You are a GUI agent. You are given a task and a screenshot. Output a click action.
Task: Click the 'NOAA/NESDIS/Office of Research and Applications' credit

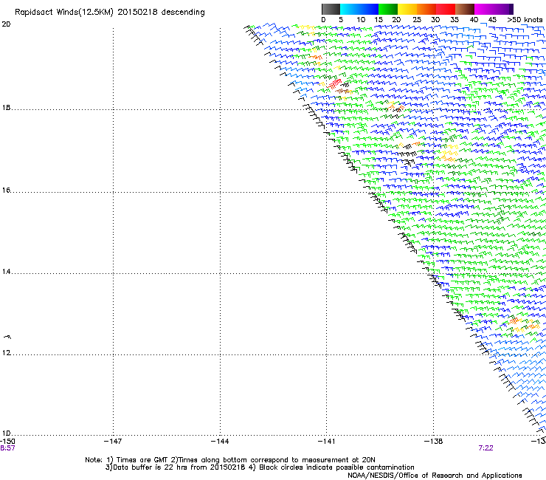click(435, 476)
